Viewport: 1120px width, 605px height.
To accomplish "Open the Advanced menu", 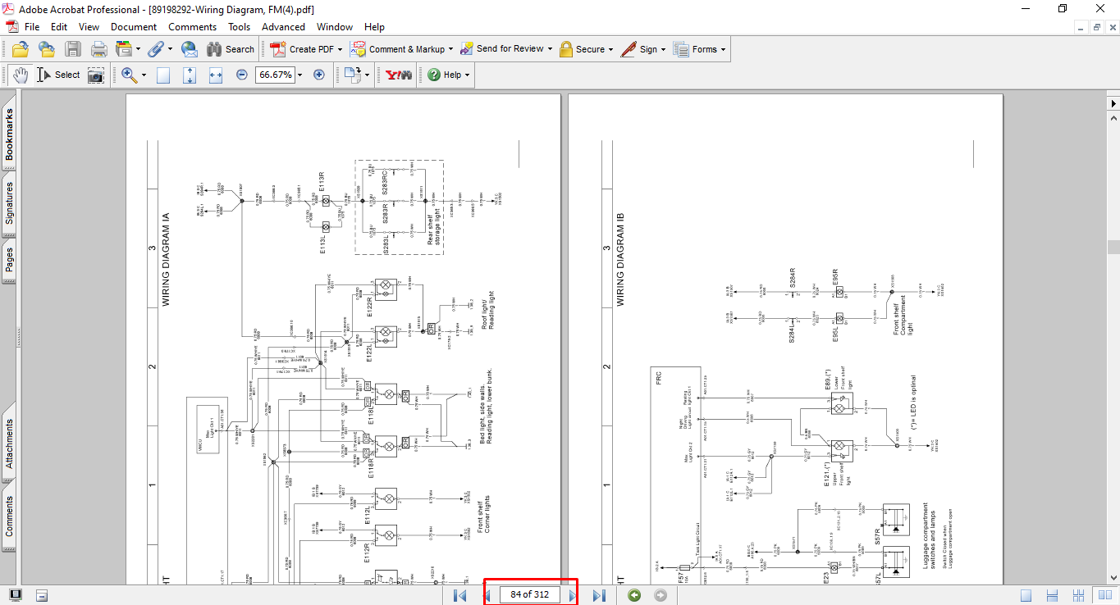I will pyautogui.click(x=283, y=27).
